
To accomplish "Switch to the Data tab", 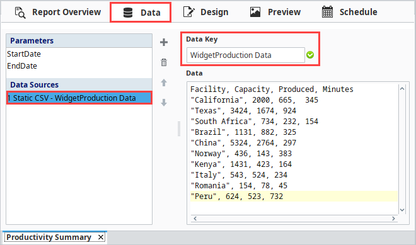I will (x=141, y=13).
